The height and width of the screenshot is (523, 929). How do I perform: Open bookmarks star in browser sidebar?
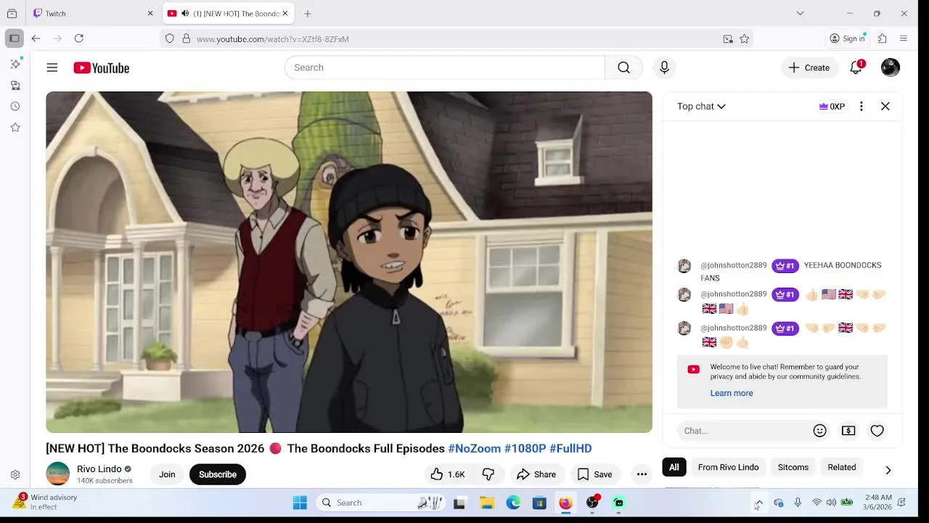(15, 127)
